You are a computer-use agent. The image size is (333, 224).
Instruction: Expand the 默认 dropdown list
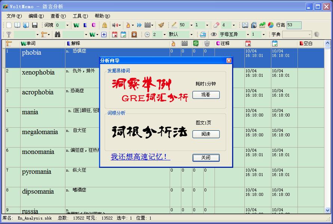pos(192,34)
